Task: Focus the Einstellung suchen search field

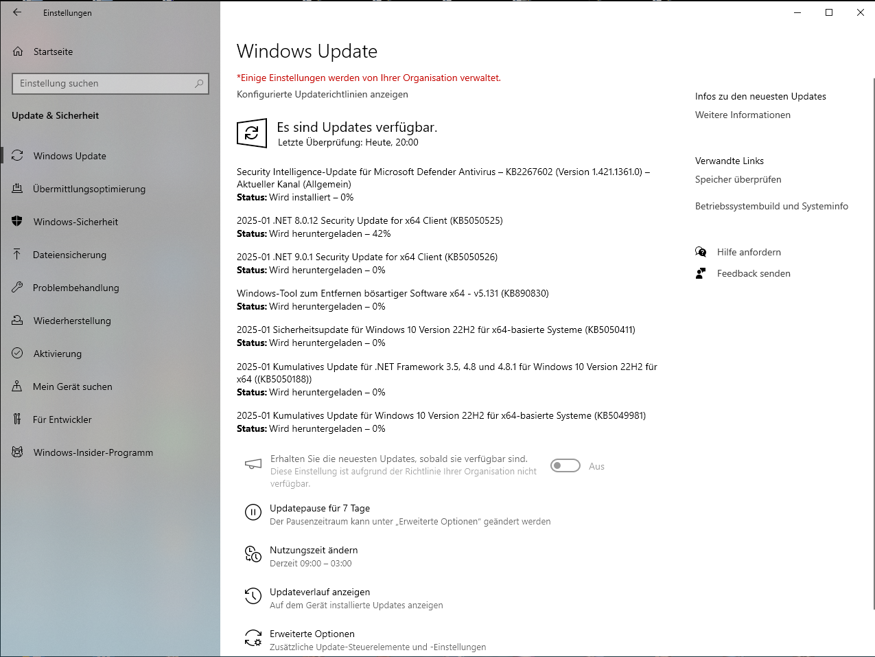Action: [x=110, y=83]
